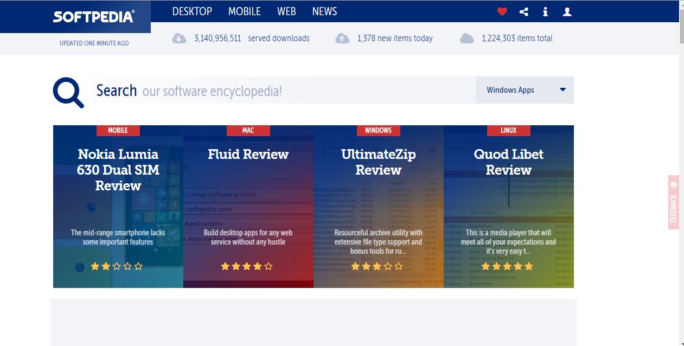This screenshot has width=684, height=346.
Task: Expand the Windows Apps dropdown
Action: (525, 90)
